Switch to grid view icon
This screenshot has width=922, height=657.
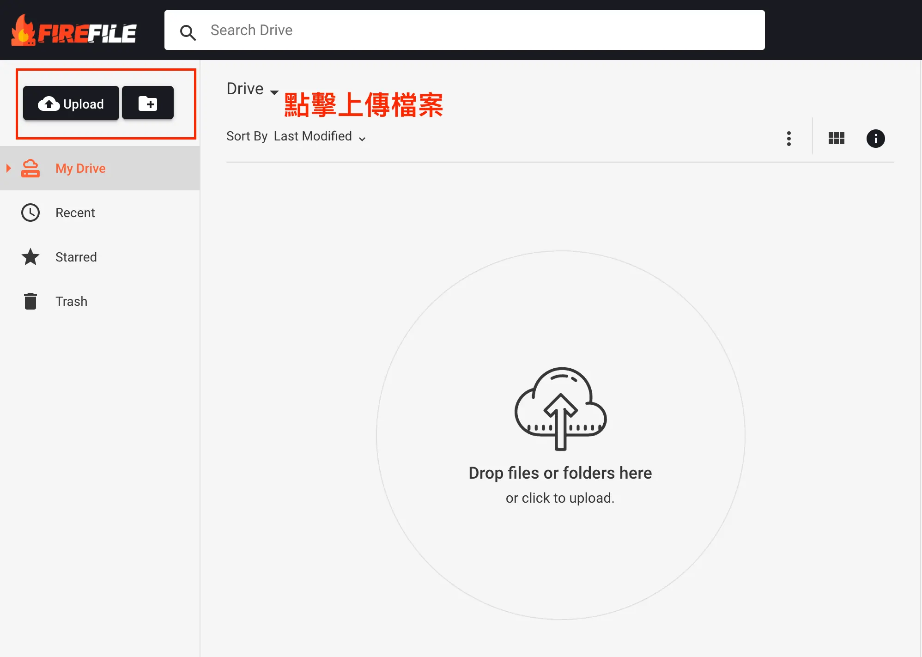837,138
